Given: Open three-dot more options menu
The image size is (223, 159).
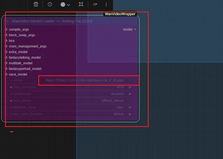Looking at the screenshot, I should (x=106, y=4).
